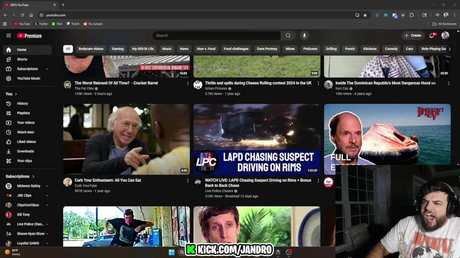This screenshot has height=258, width=460.
Task: Select the Comedy filter chip
Action: [391, 49]
